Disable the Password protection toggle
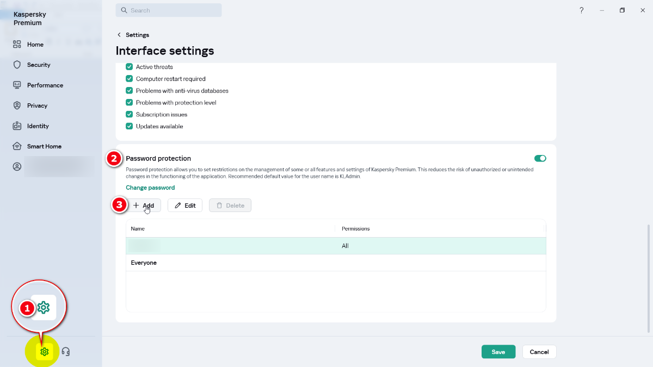653x367 pixels. tap(540, 158)
